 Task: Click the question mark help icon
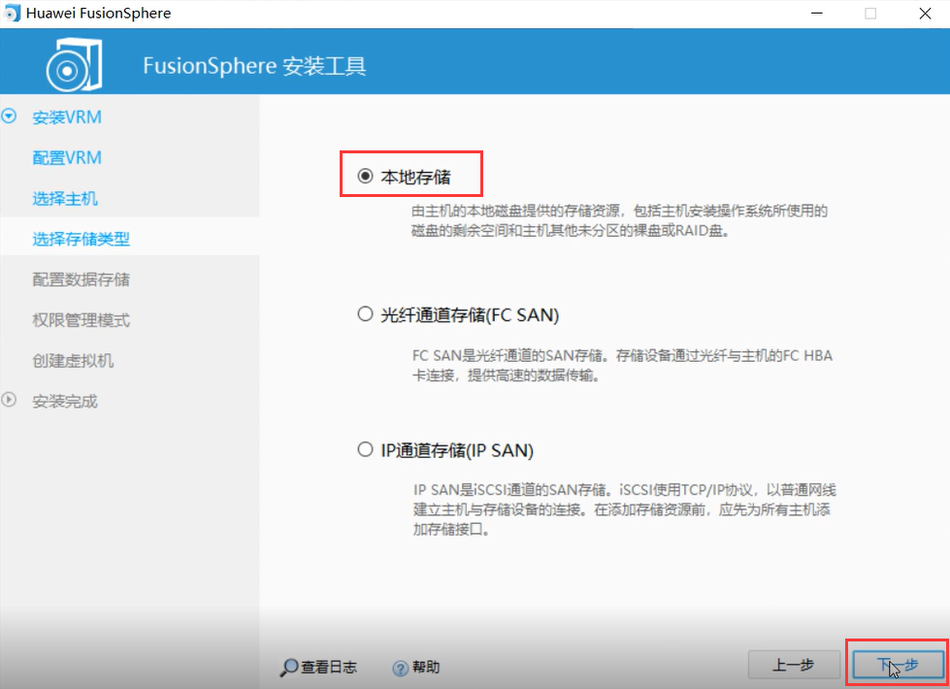click(400, 668)
